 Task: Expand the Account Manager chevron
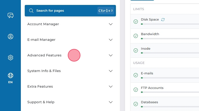(111, 24)
